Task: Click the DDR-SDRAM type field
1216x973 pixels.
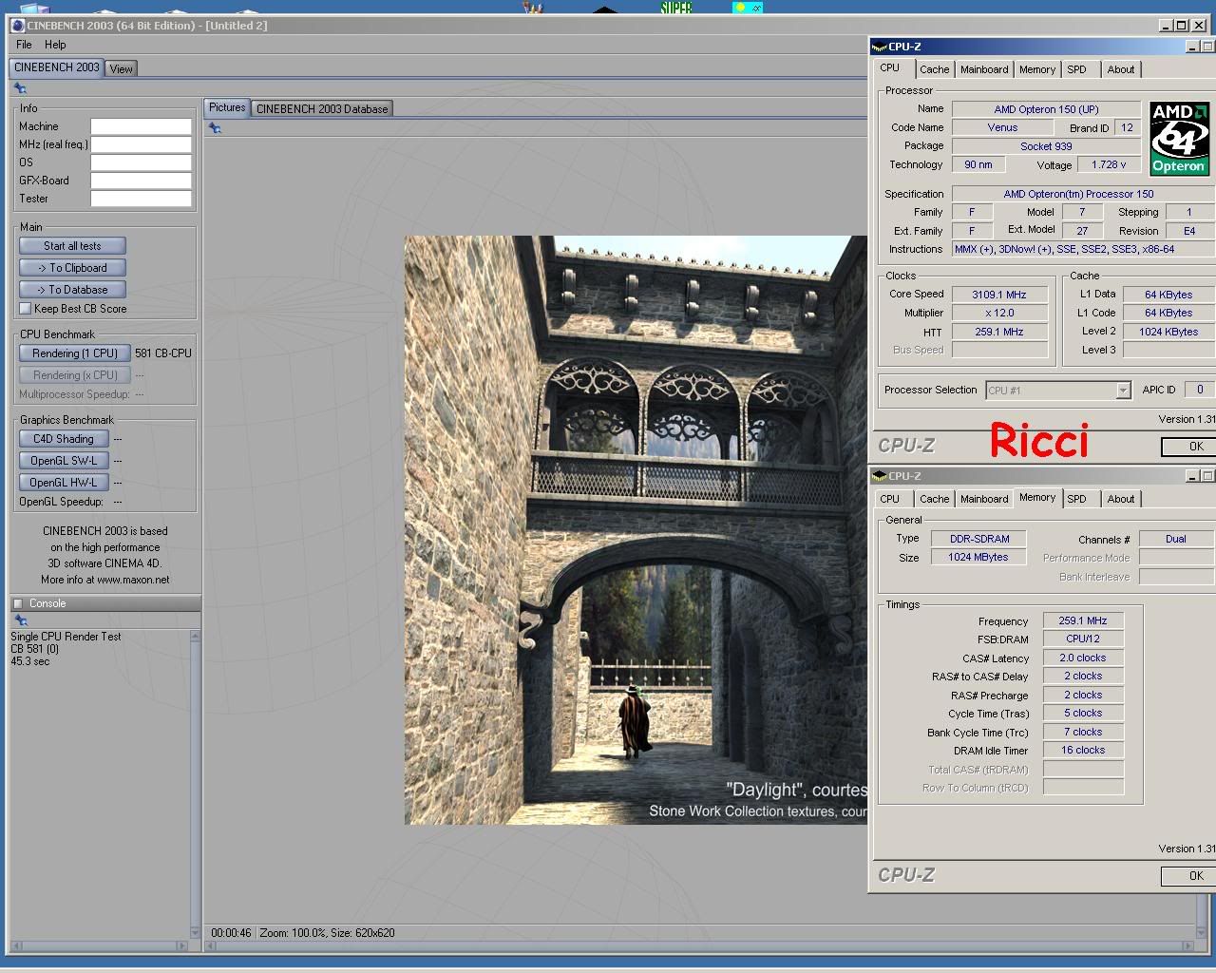Action: [979, 539]
